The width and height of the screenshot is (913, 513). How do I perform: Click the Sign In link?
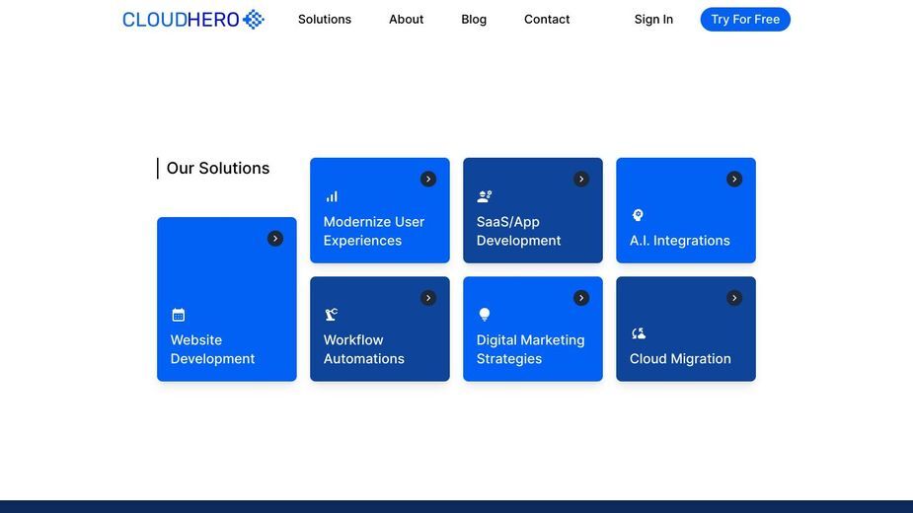[653, 19]
